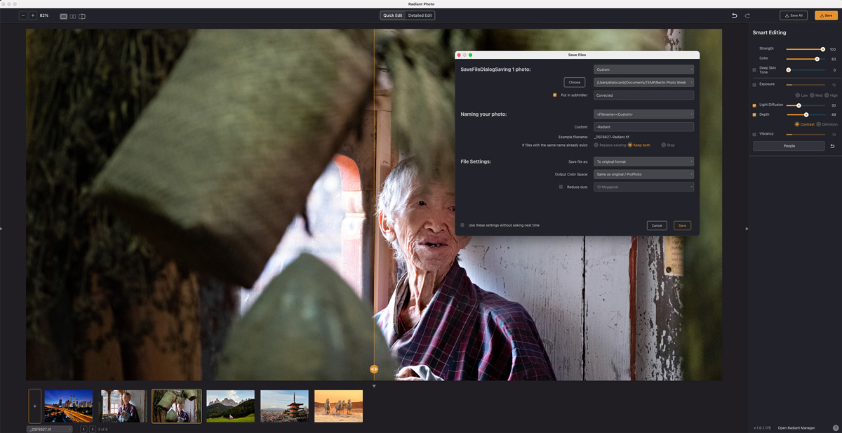Uncheck the Put in subfolder checkbox
Screen dimensions: 842x433
tap(555, 95)
